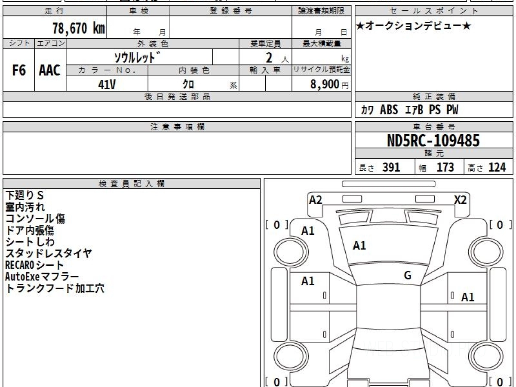Select the ABS equipment entry
516x387 pixels.
click(x=389, y=110)
